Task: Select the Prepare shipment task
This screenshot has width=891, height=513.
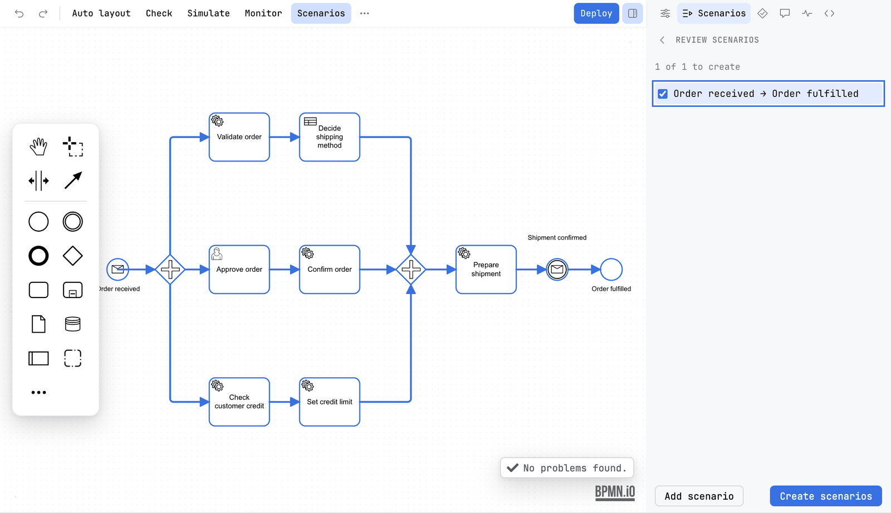Action: [486, 270]
